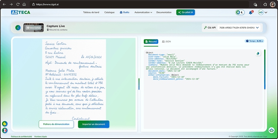The width and height of the screenshot is (278, 139).
Task: Launch Co-pilot IA button
Action: coord(186,13)
